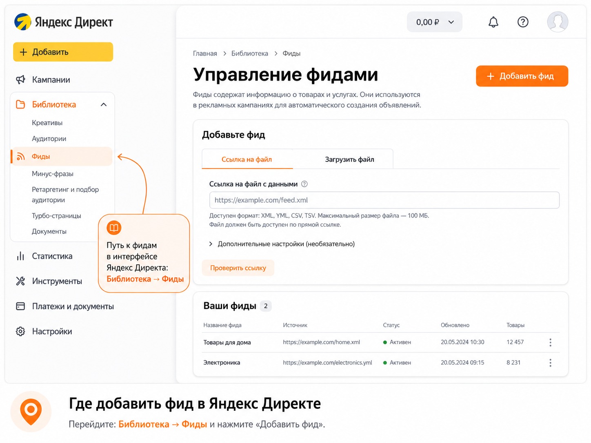
Task: Click the Статус column header
Action: [391, 325]
